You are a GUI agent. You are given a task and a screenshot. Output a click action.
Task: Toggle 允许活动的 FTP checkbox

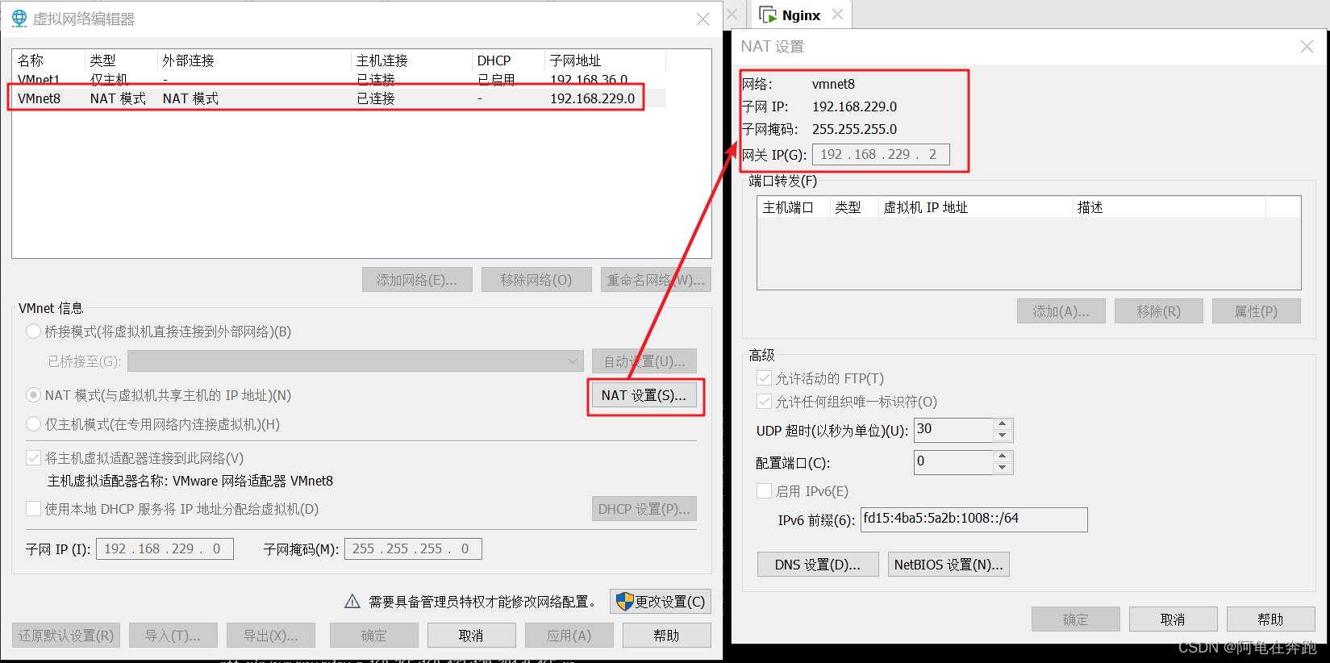(x=765, y=378)
